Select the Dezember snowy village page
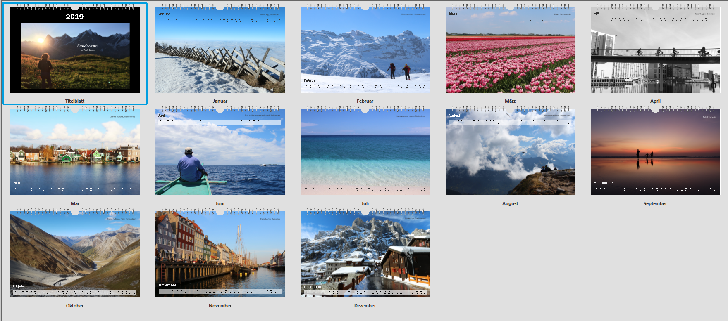728x321 pixels. coord(365,254)
